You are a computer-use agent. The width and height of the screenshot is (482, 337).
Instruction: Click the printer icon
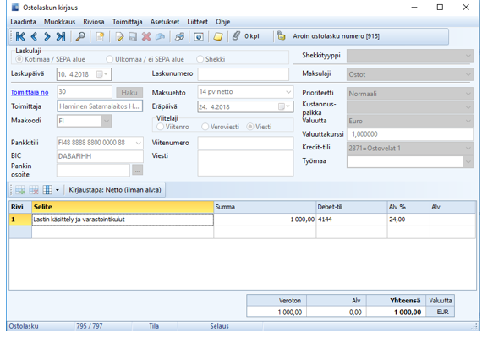pos(179,36)
